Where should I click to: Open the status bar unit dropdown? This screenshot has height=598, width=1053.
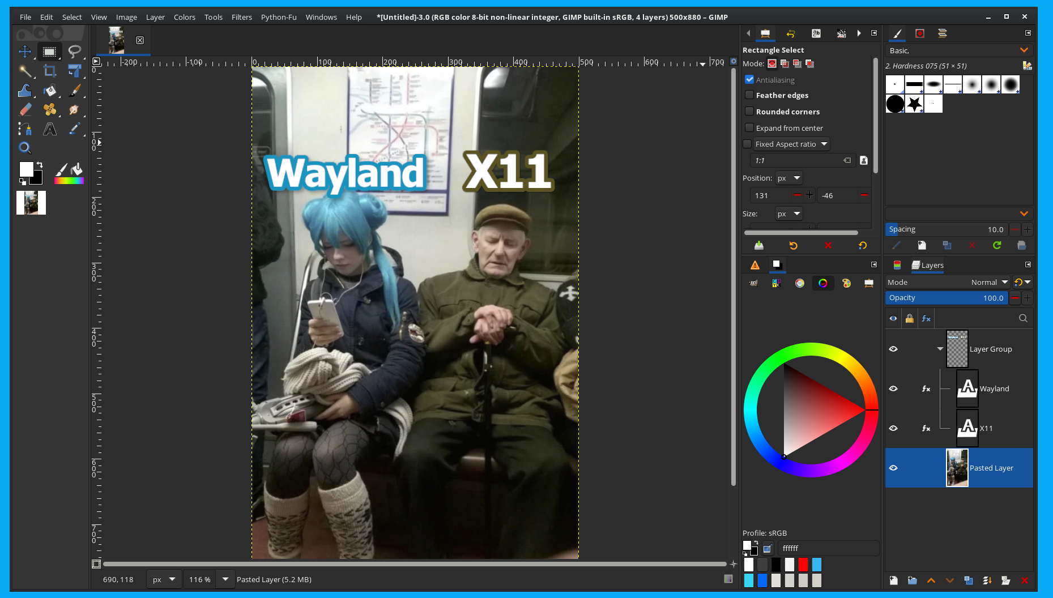click(x=164, y=579)
